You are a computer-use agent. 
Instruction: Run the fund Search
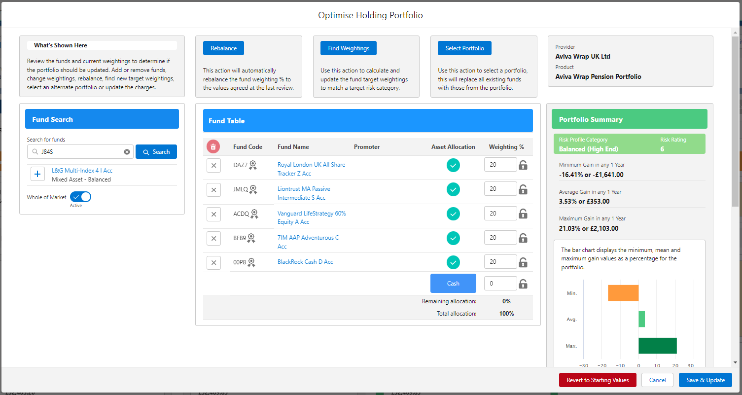coord(156,152)
